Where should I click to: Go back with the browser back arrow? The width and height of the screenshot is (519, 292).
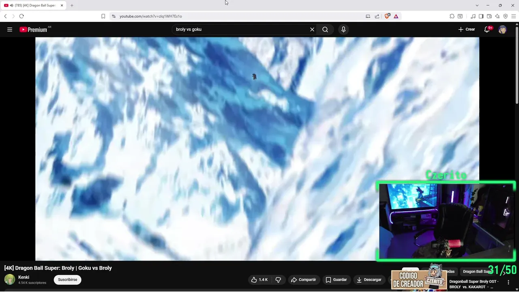click(x=5, y=16)
